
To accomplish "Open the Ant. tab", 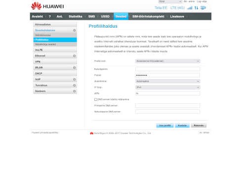I will click(60, 16).
